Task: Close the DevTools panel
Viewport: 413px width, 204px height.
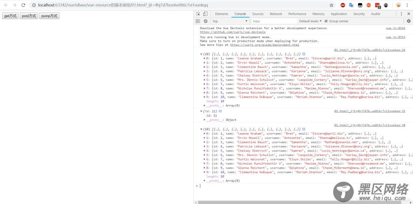Action: pyautogui.click(x=409, y=14)
